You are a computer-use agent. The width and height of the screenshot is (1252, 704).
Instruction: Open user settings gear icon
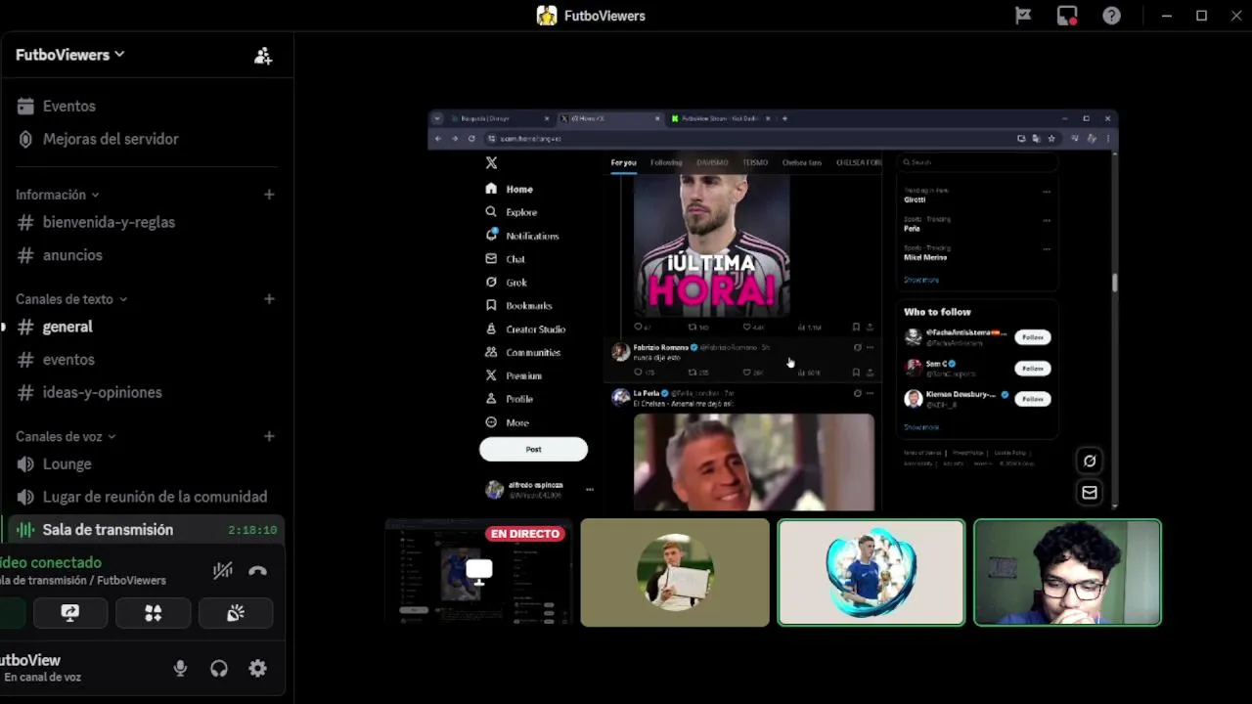(x=257, y=669)
